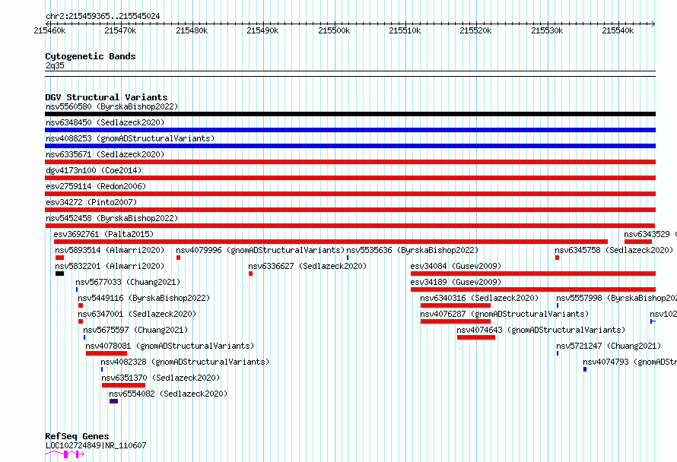Click the blue nsv6348450 variant bar

[x=350, y=130]
